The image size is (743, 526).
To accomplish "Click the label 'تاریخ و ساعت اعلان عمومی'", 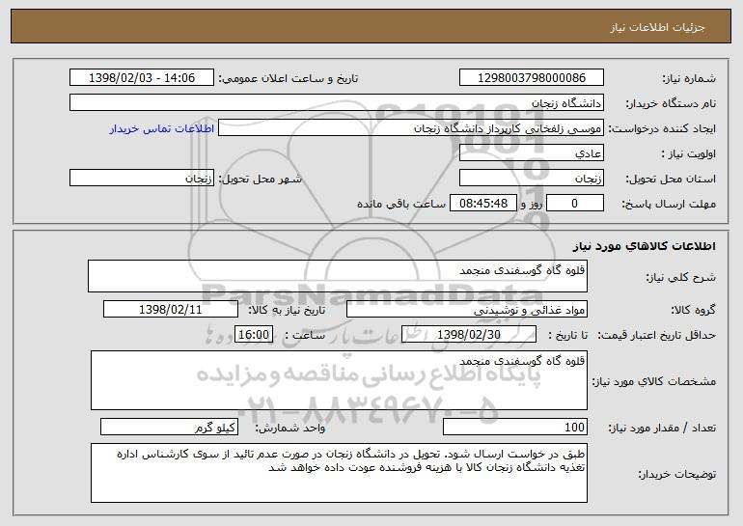I will (x=289, y=78).
